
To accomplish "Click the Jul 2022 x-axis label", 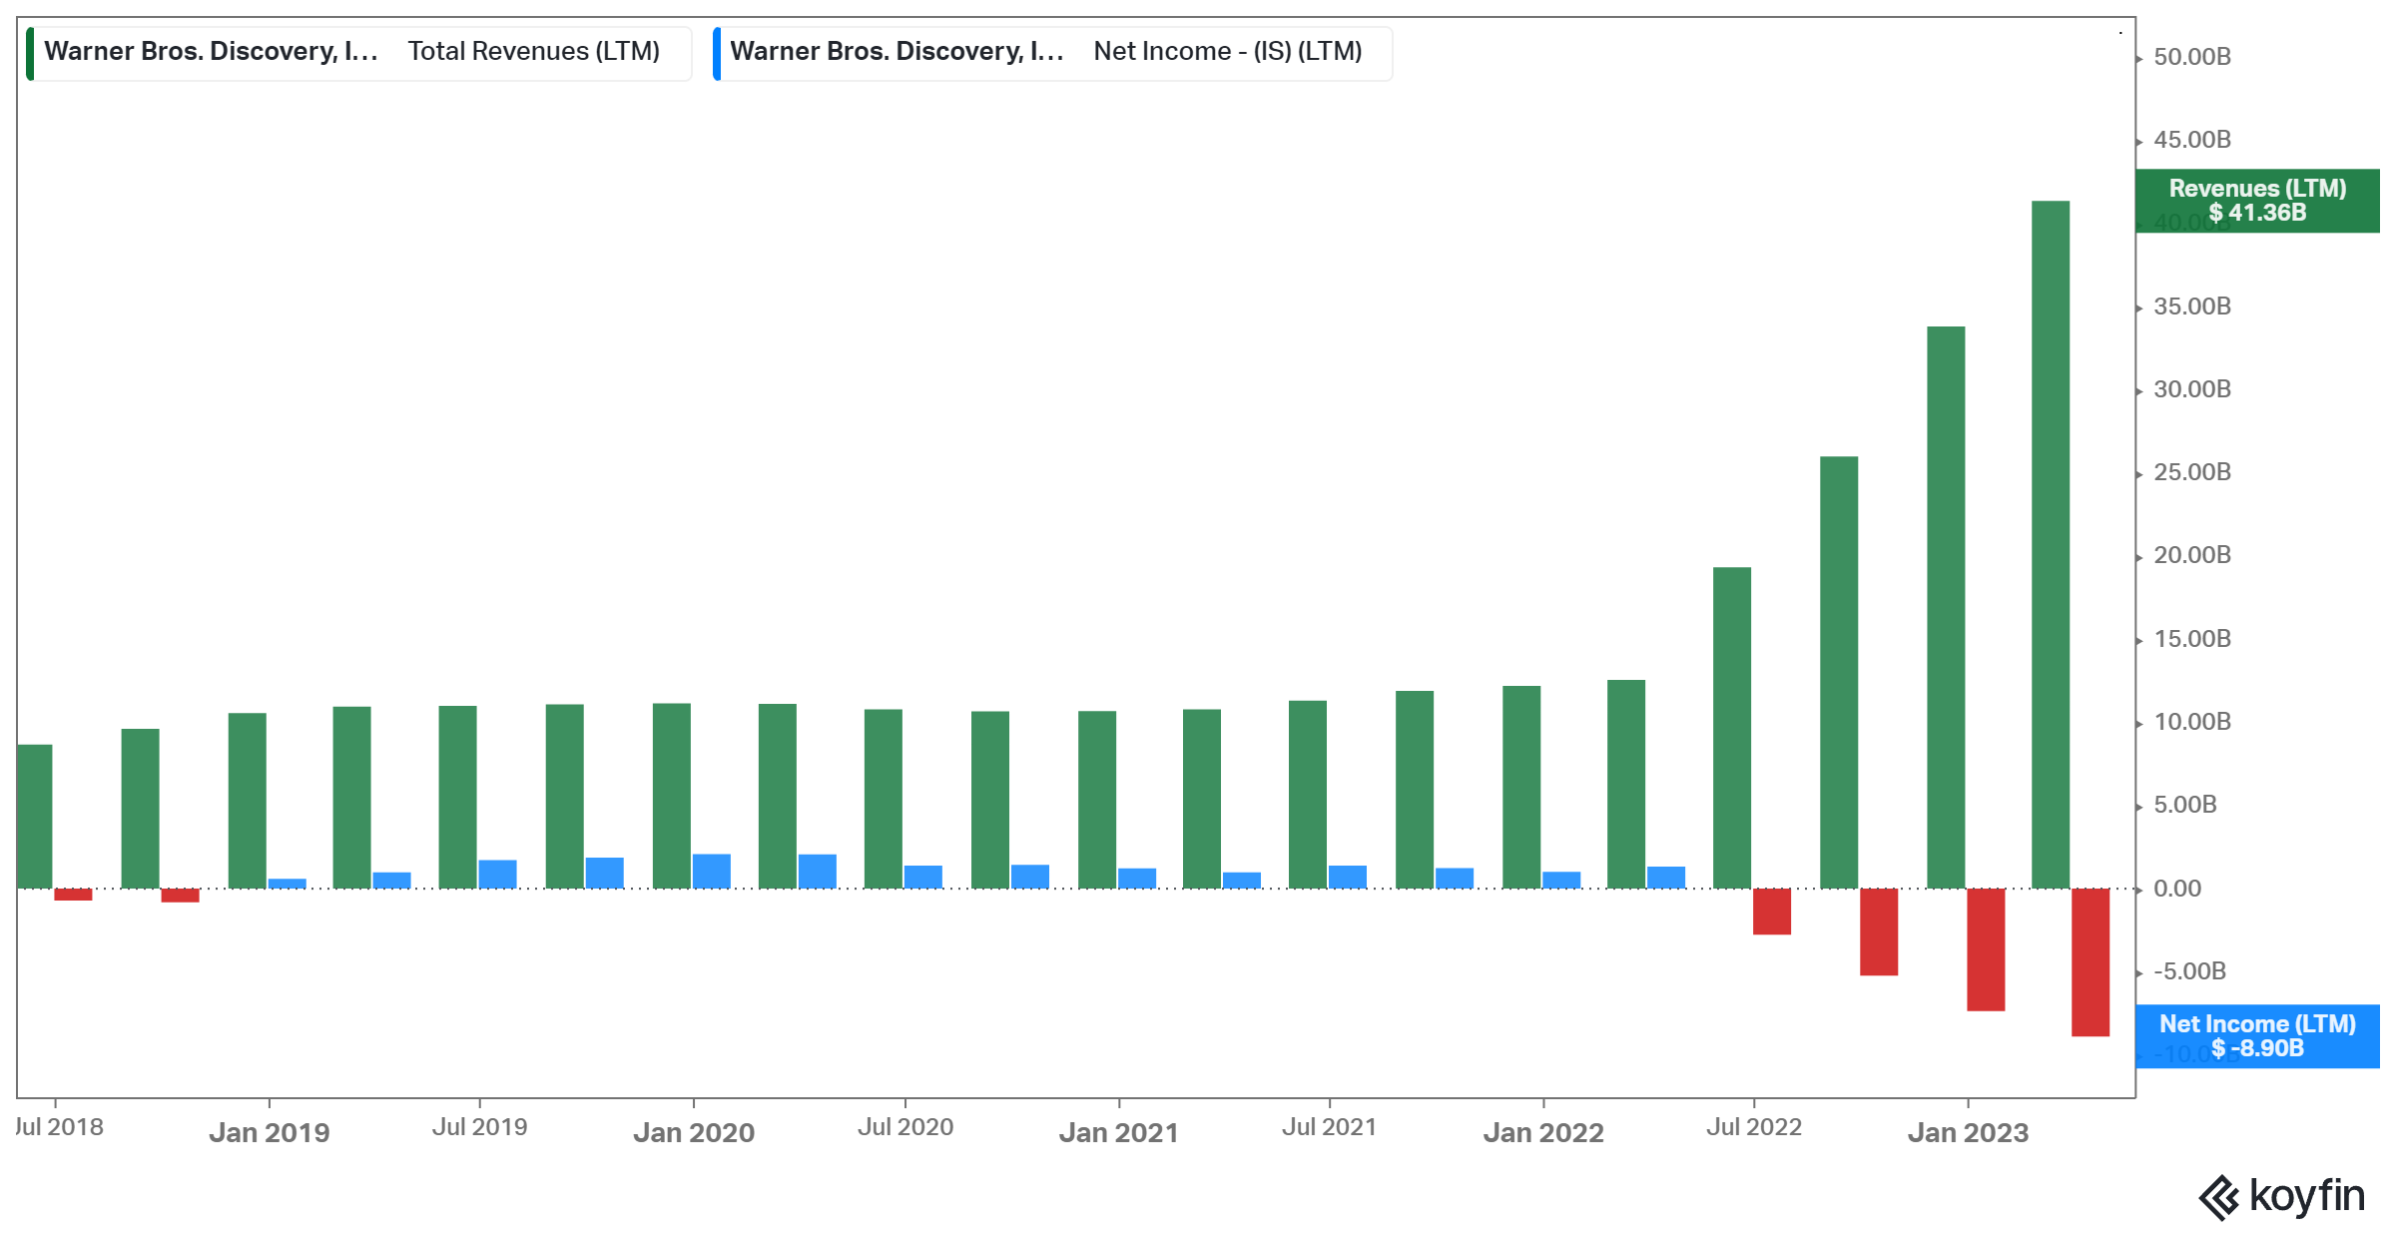I will tap(1753, 1127).
